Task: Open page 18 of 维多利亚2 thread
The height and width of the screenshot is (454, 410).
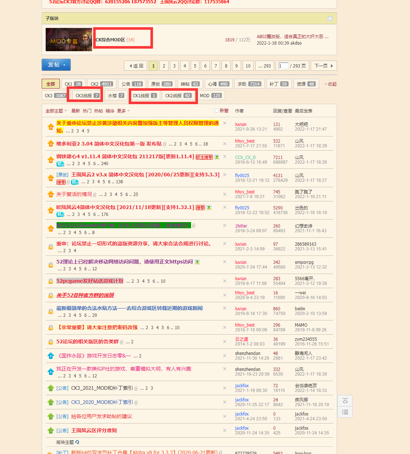Action: tap(206, 144)
